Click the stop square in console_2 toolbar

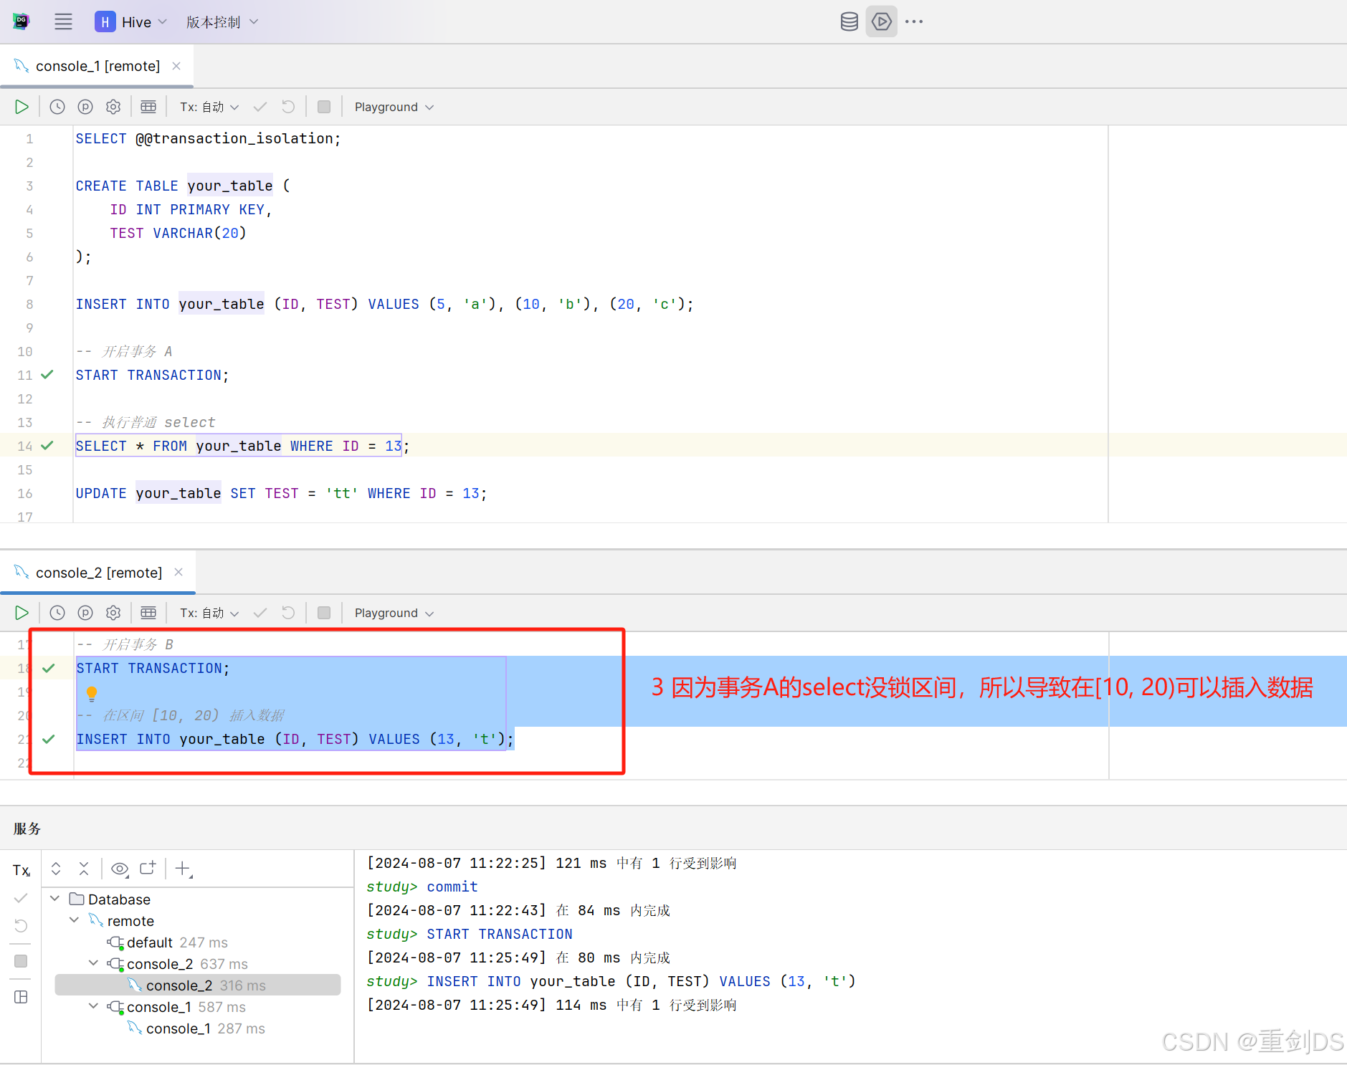click(x=324, y=613)
